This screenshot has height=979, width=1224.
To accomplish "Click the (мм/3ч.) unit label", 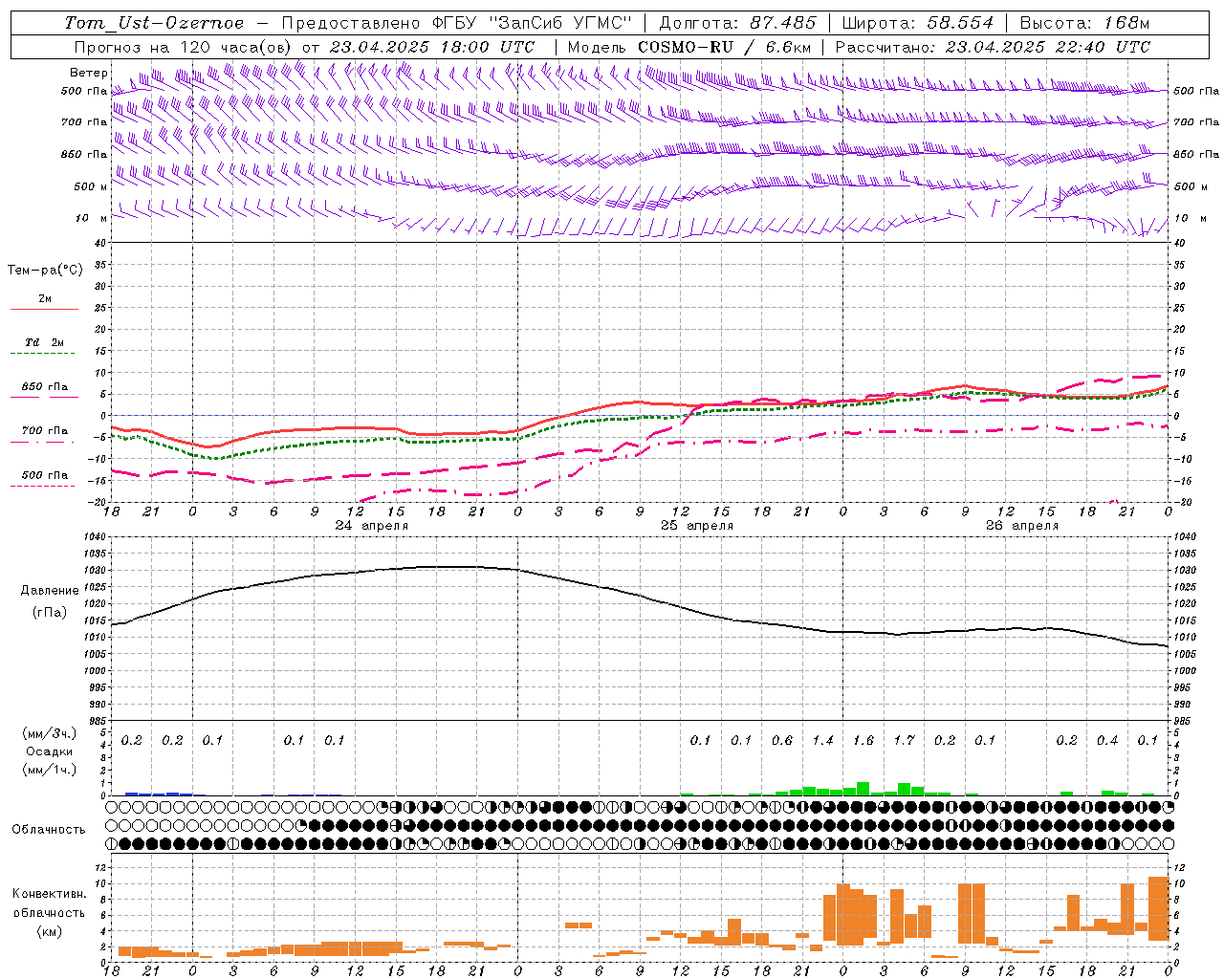I will [x=49, y=734].
